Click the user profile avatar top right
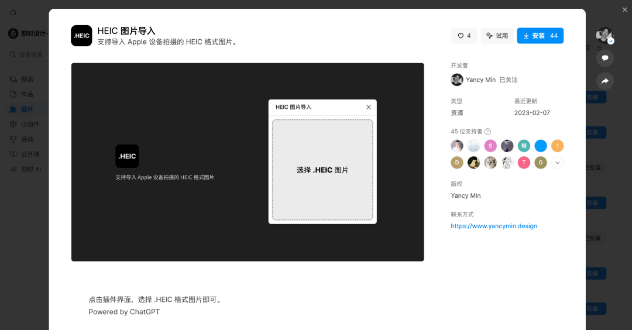Image resolution: width=632 pixels, height=330 pixels. point(604,35)
